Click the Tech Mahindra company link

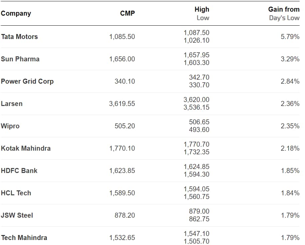pyautogui.click(x=24, y=238)
